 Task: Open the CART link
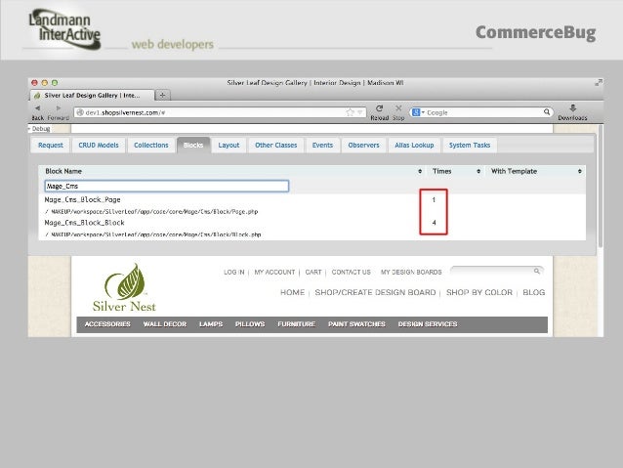pos(313,272)
